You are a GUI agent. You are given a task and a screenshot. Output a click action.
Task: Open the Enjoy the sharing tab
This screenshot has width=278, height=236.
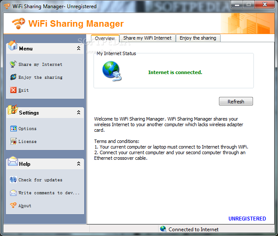[198, 38]
